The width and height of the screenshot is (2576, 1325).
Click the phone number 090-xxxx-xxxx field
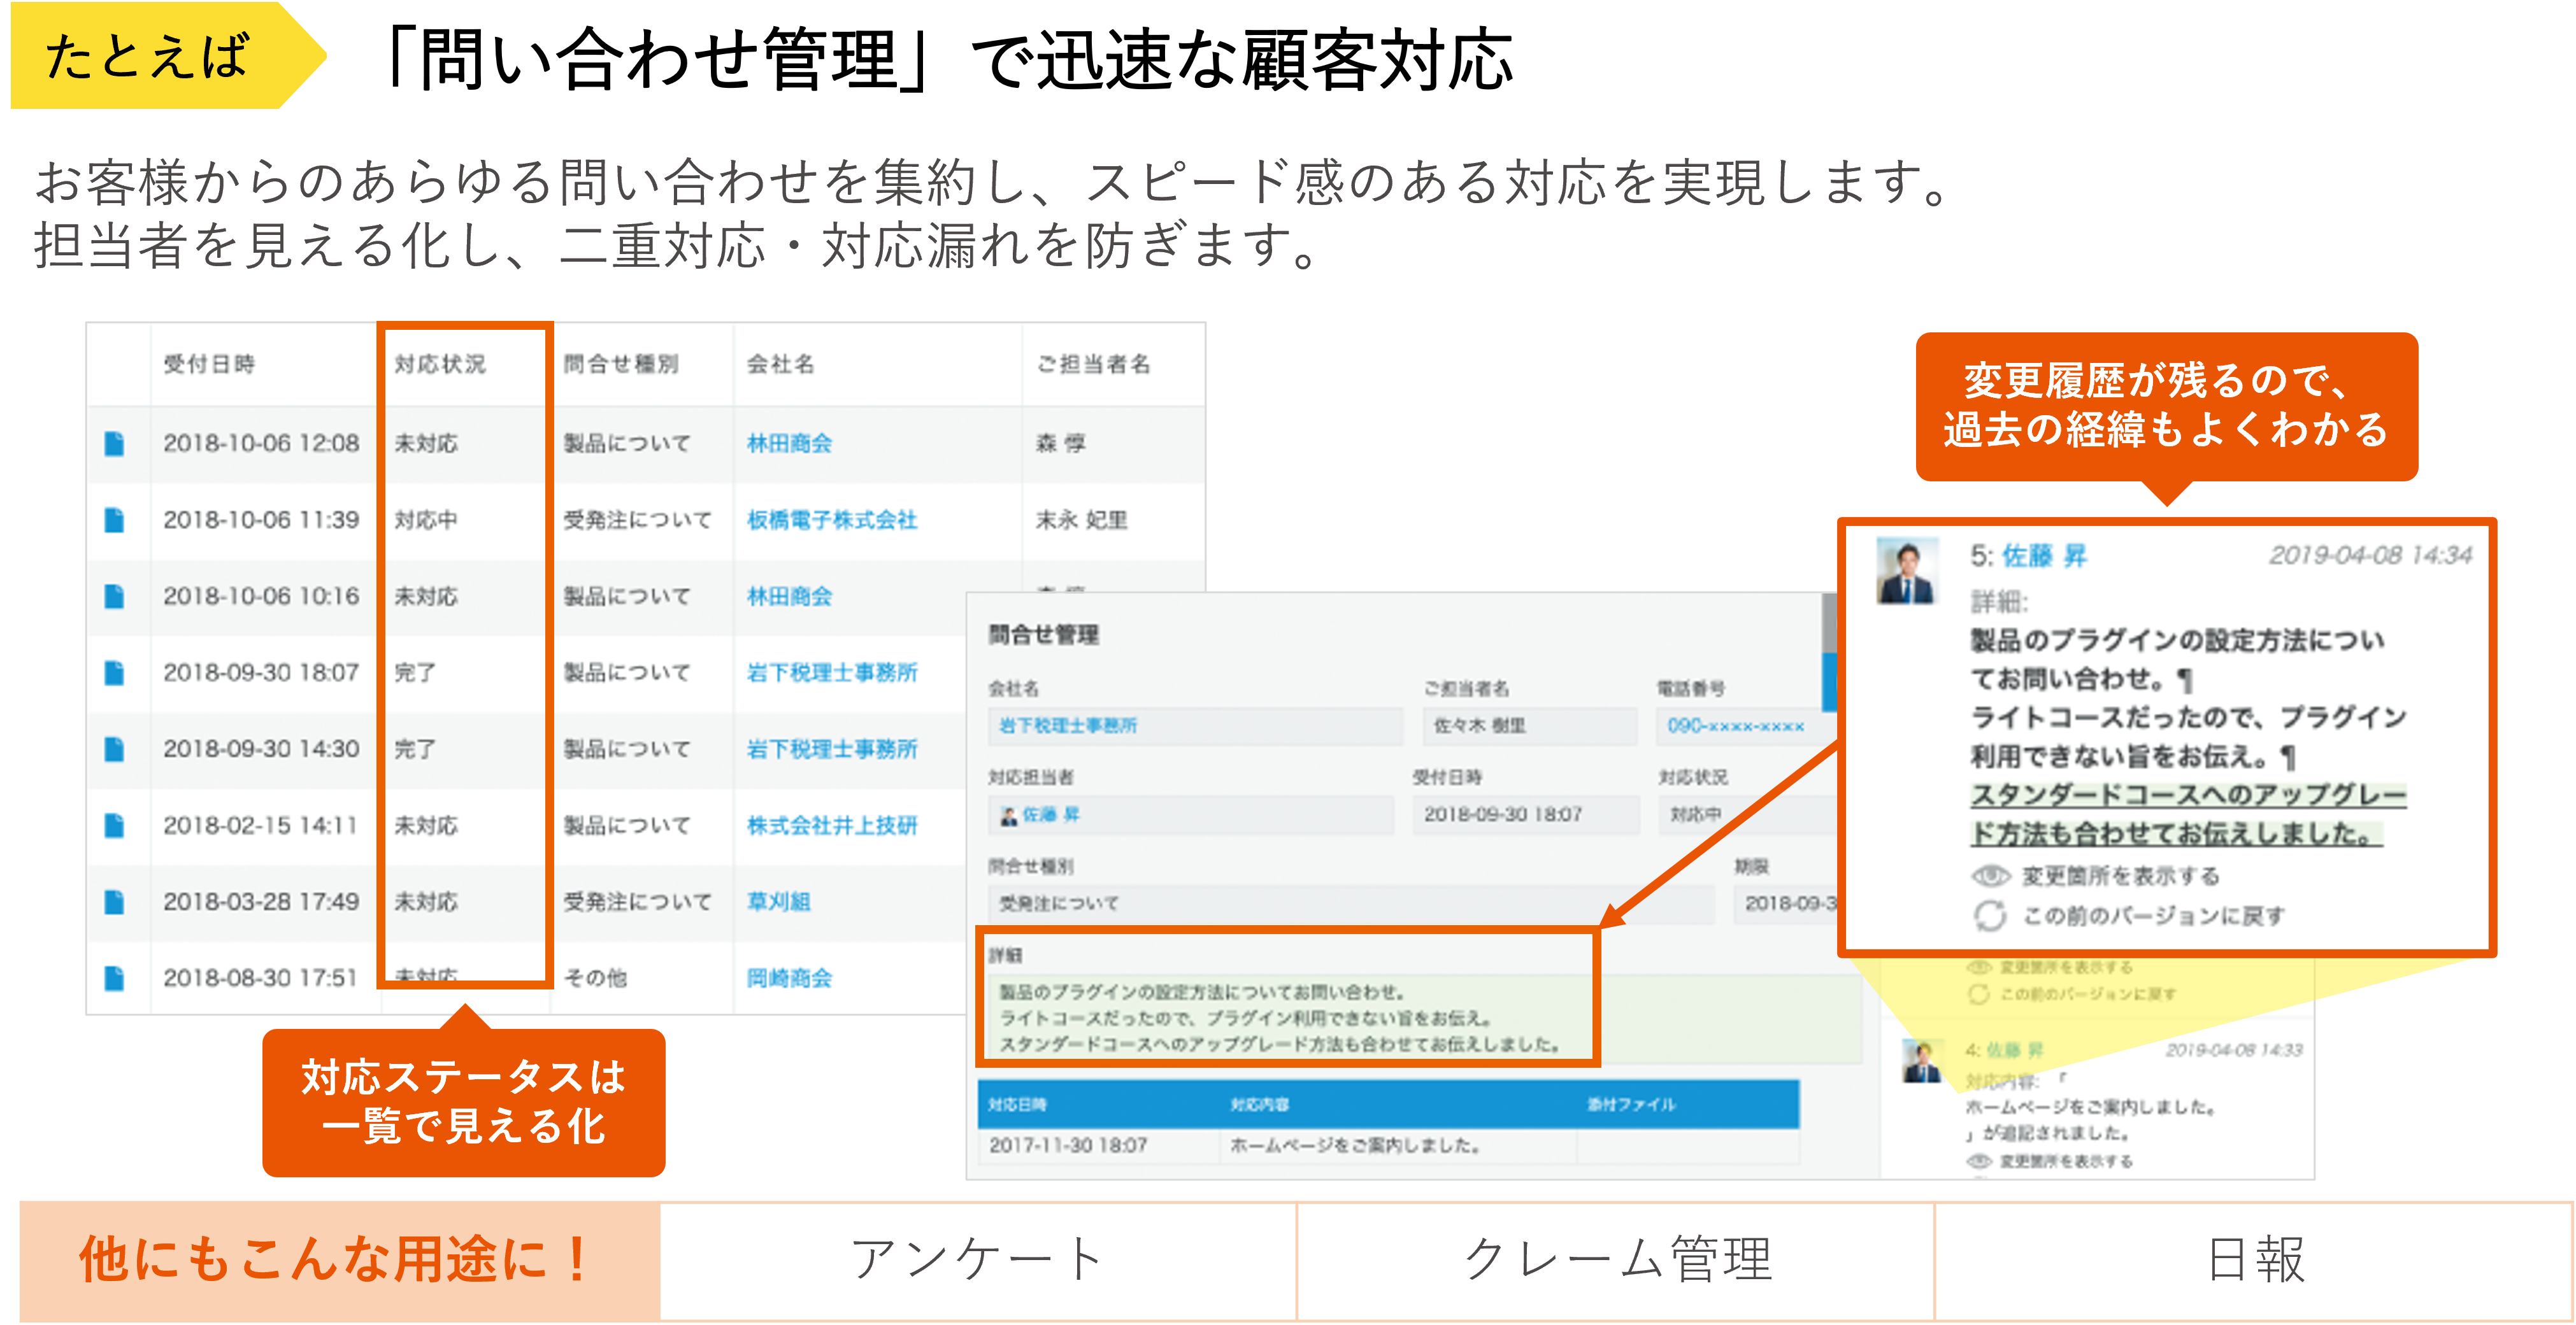[x=1735, y=725]
